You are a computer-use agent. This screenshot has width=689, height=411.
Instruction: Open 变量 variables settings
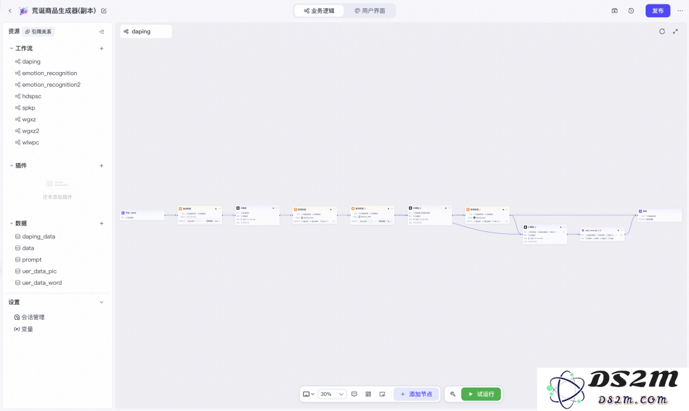24,329
